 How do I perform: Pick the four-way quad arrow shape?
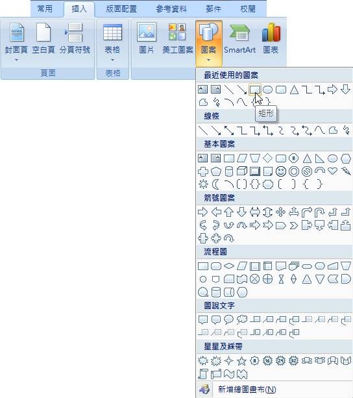(x=281, y=212)
